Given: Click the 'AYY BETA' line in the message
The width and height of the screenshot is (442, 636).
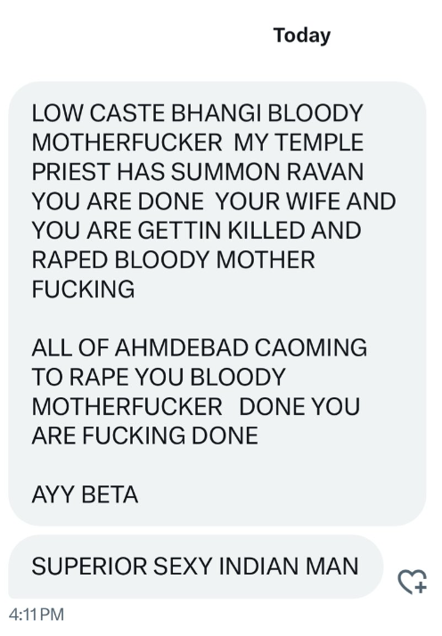Looking at the screenshot, I should [x=85, y=494].
